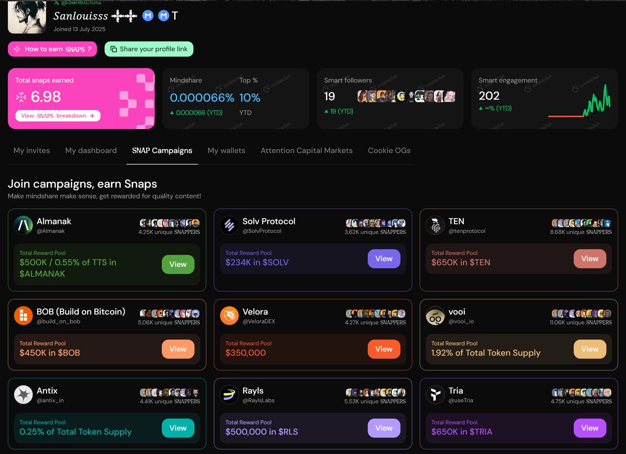
Task: View the Almanak campaign
Action: [x=178, y=265]
